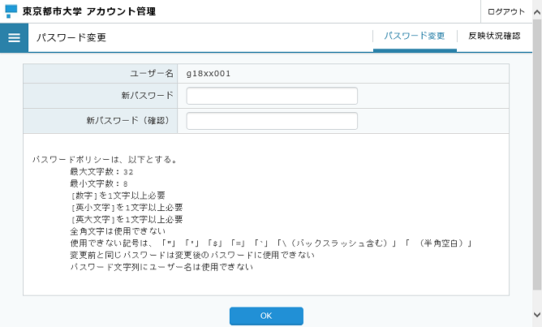Switch to the パスワード変更 tab
The height and width of the screenshot is (327, 542).
(415, 36)
